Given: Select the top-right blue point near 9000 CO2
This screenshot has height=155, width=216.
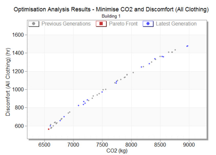Looking at the screenshot, I should pyautogui.click(x=187, y=46).
